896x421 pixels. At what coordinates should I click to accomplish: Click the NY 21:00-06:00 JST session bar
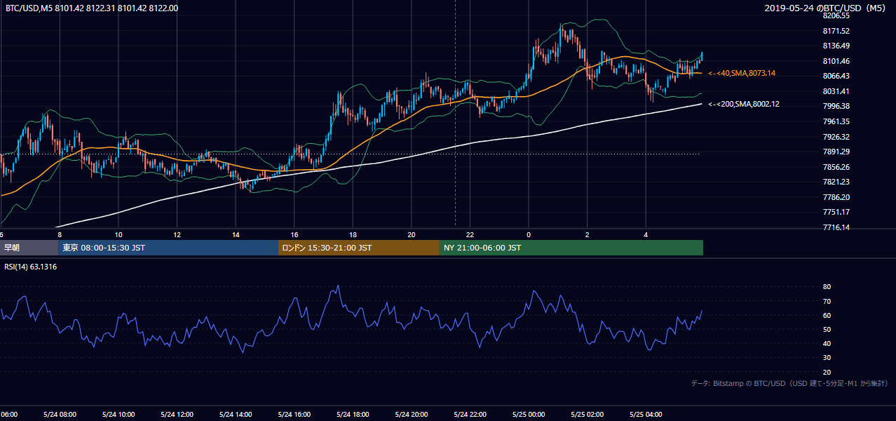coord(571,248)
